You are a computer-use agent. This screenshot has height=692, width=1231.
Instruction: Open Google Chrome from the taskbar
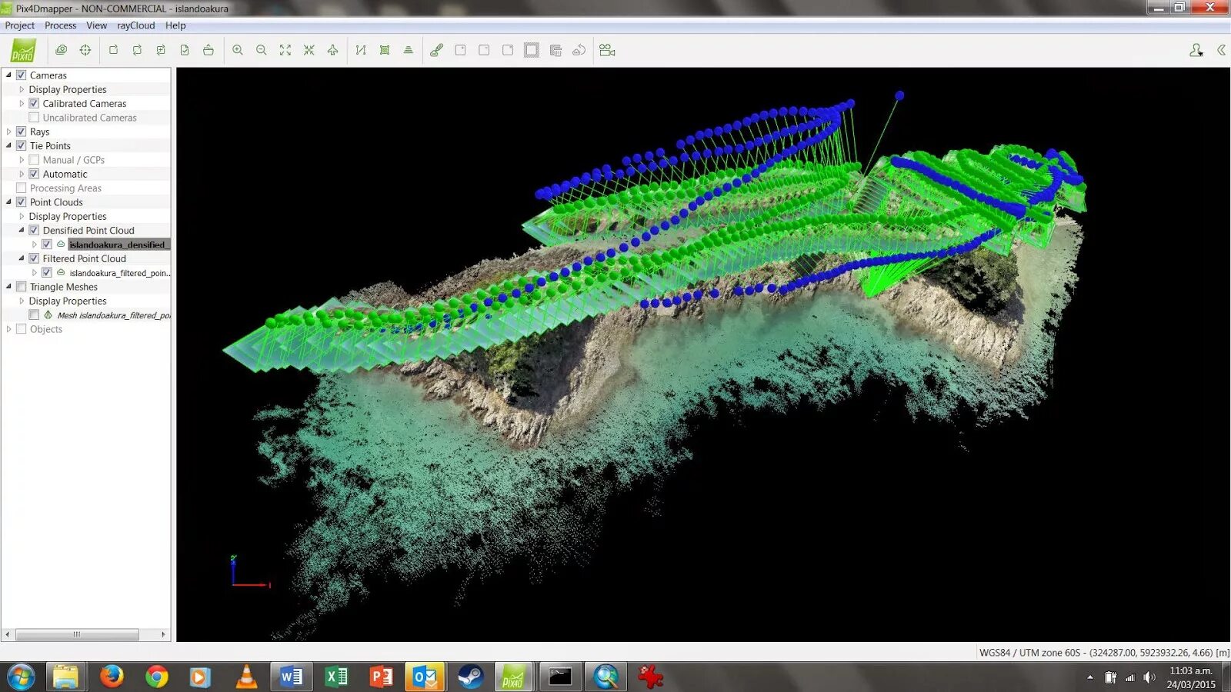pyautogui.click(x=157, y=677)
